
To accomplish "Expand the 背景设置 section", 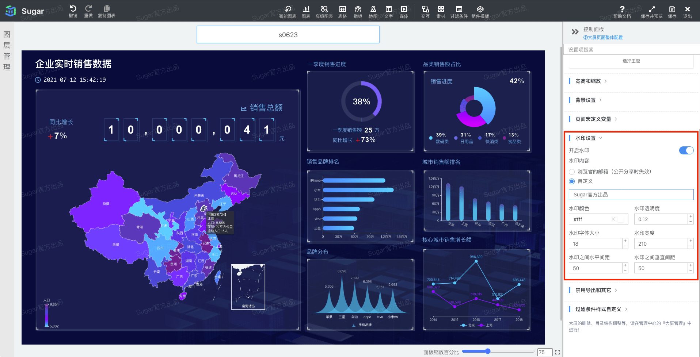I will point(585,100).
